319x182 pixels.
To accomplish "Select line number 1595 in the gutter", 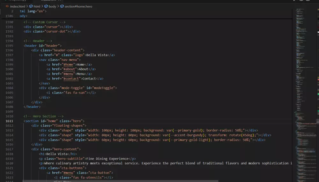I will tap(9, 46).
